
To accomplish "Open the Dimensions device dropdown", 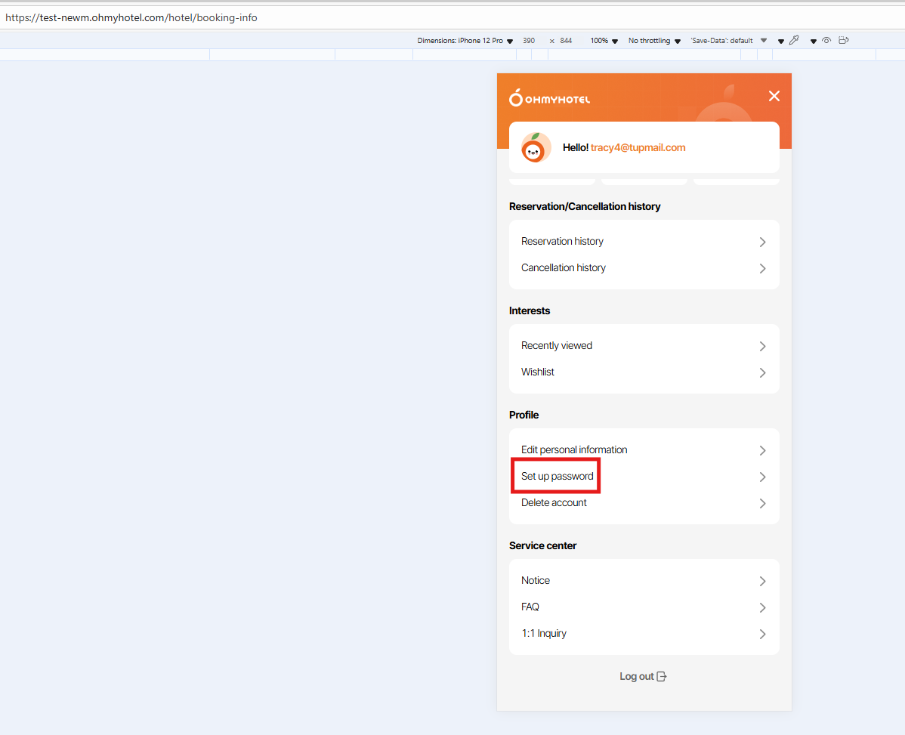I will pos(465,40).
